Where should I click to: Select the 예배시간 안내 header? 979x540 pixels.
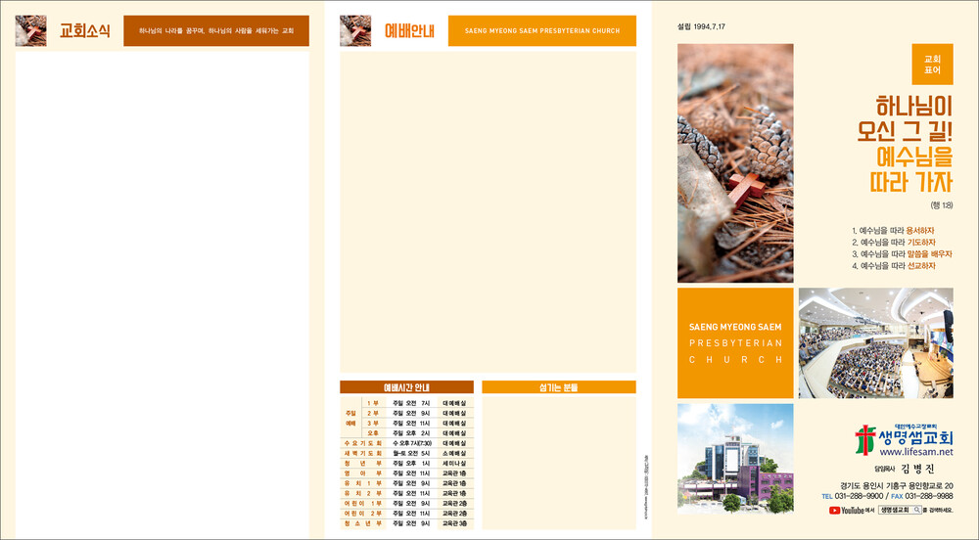[x=406, y=387]
